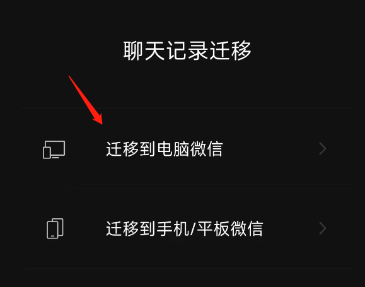365x287 pixels.
Task: Click the 平板微信 portion of the second label
Action: [x=230, y=228]
